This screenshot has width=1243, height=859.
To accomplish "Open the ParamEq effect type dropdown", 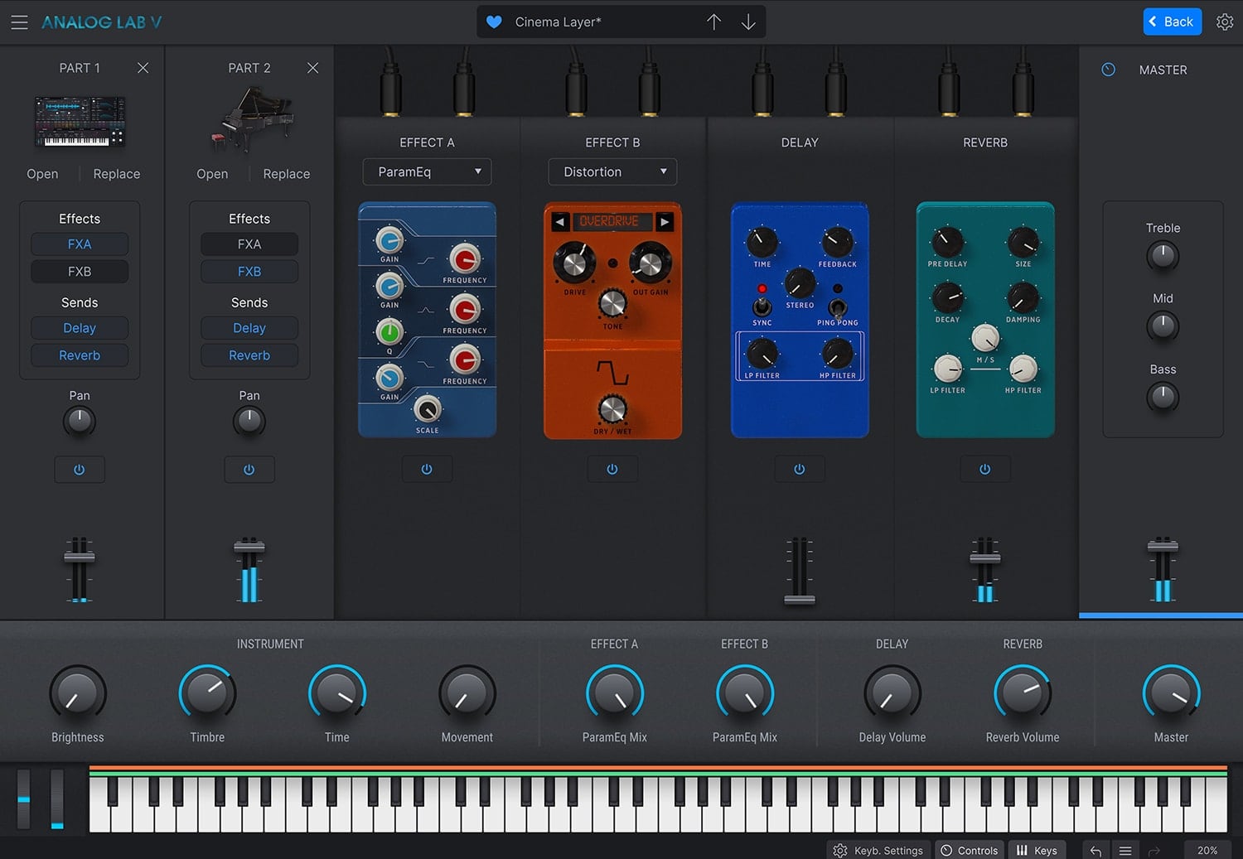I will pyautogui.click(x=427, y=171).
